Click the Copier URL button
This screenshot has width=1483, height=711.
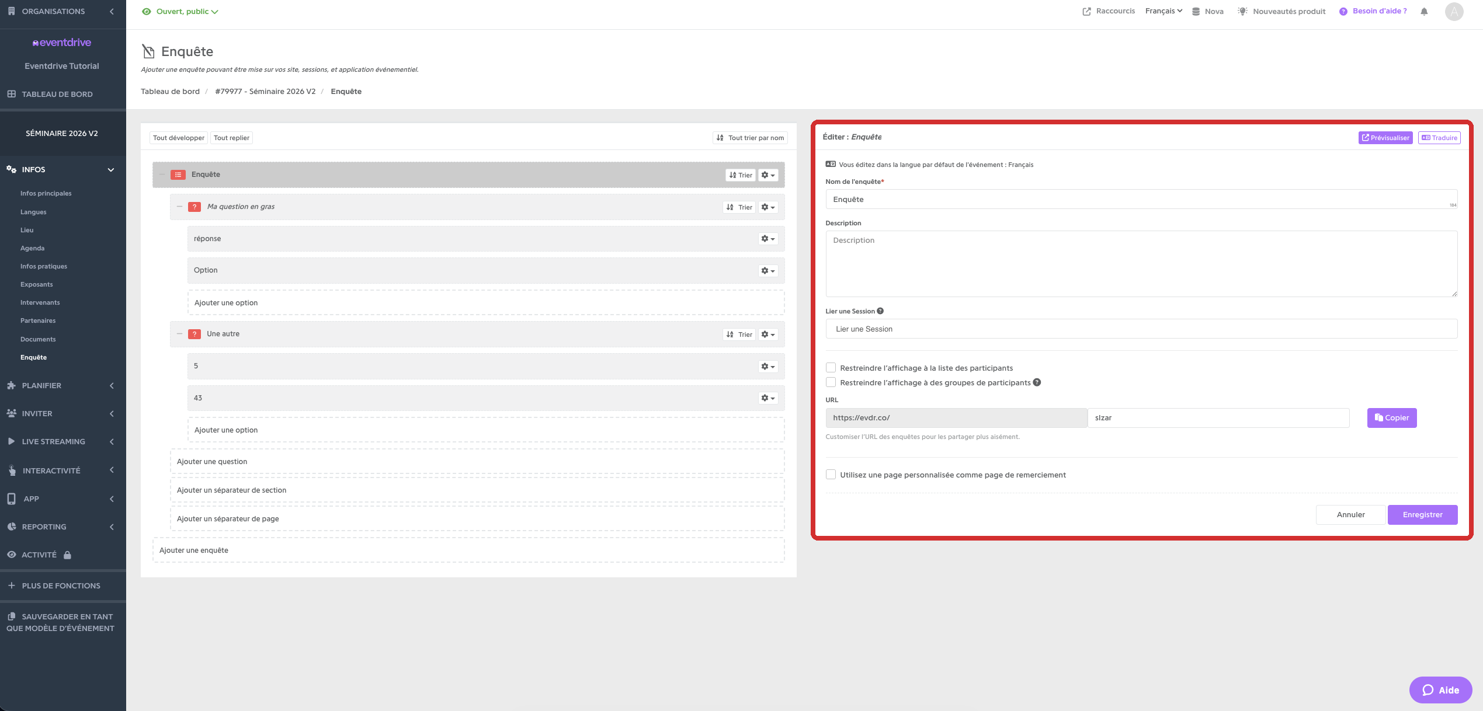[x=1391, y=418]
